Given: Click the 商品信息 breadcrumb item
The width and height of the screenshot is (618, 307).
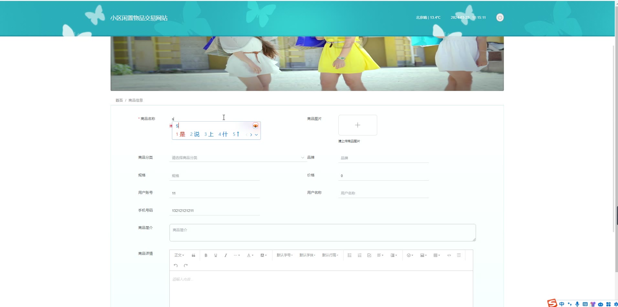Looking at the screenshot, I should pyautogui.click(x=135, y=100).
